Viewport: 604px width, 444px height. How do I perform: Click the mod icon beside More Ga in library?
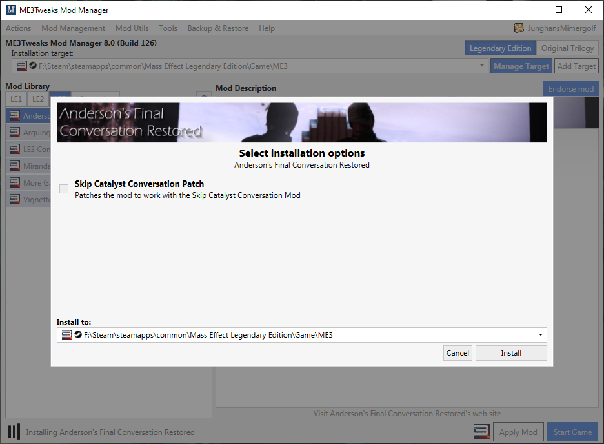pyautogui.click(x=15, y=182)
